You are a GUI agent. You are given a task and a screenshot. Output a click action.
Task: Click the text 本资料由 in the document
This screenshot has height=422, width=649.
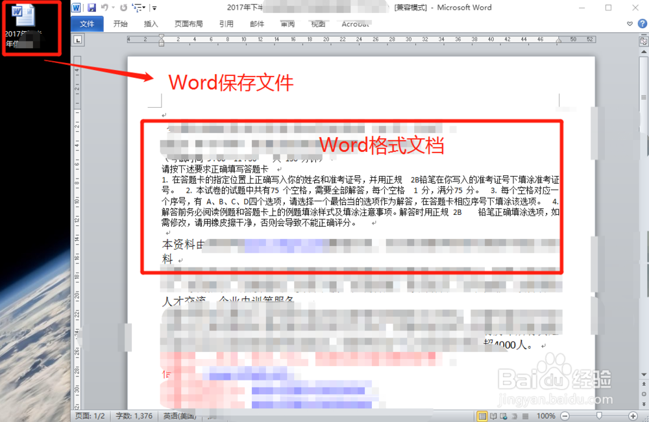click(183, 245)
